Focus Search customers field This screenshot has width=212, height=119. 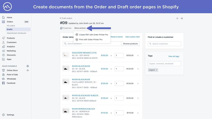pyautogui.click(x=164, y=44)
